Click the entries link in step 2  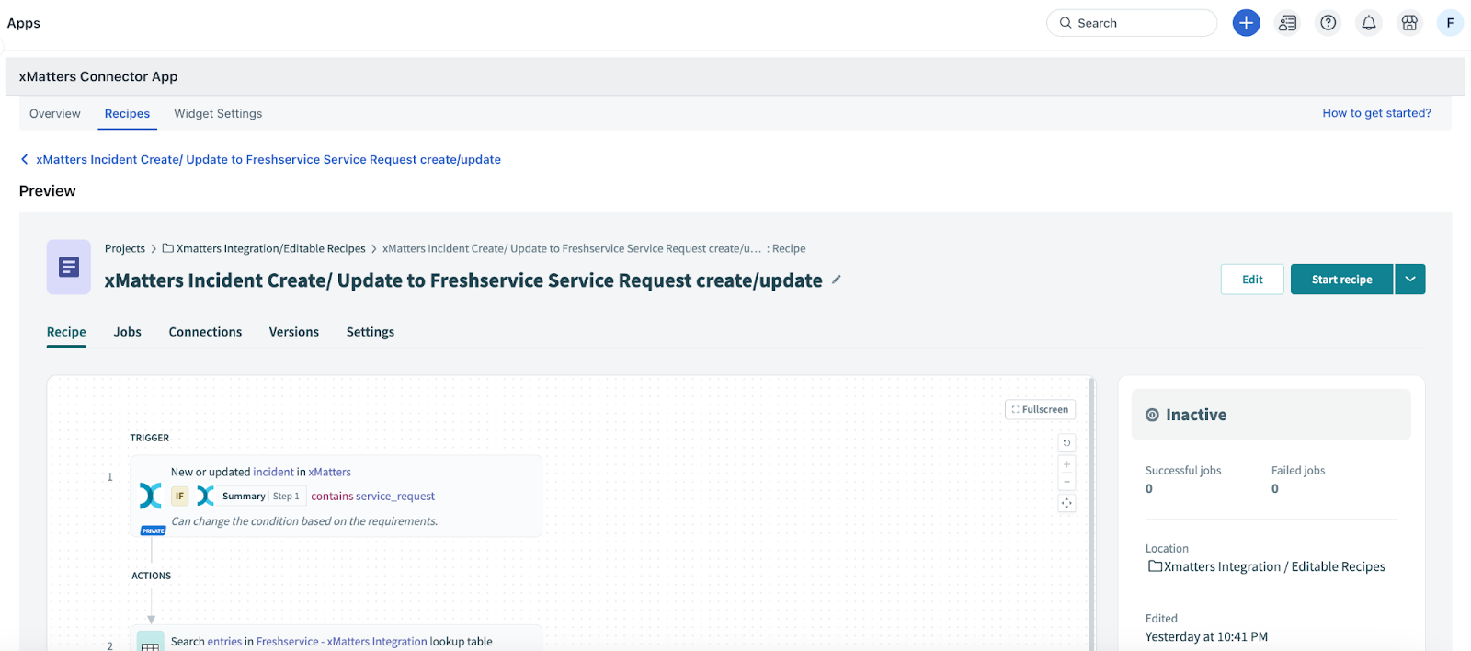click(224, 642)
